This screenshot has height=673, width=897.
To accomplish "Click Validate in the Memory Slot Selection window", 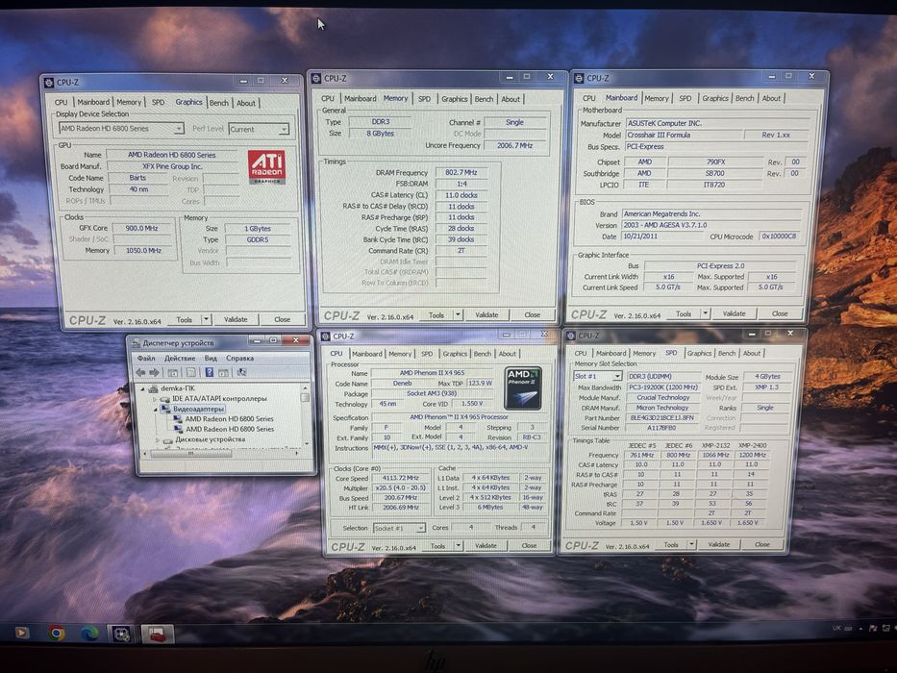I will (x=718, y=544).
